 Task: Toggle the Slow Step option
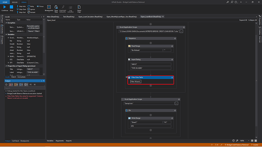[x=56, y=8]
